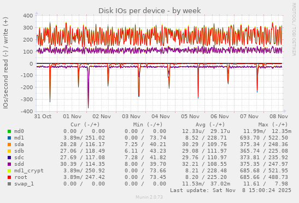This screenshot has width=299, height=203.
Task: Click the -400 y-axis tick label
Action: pos(27,111)
